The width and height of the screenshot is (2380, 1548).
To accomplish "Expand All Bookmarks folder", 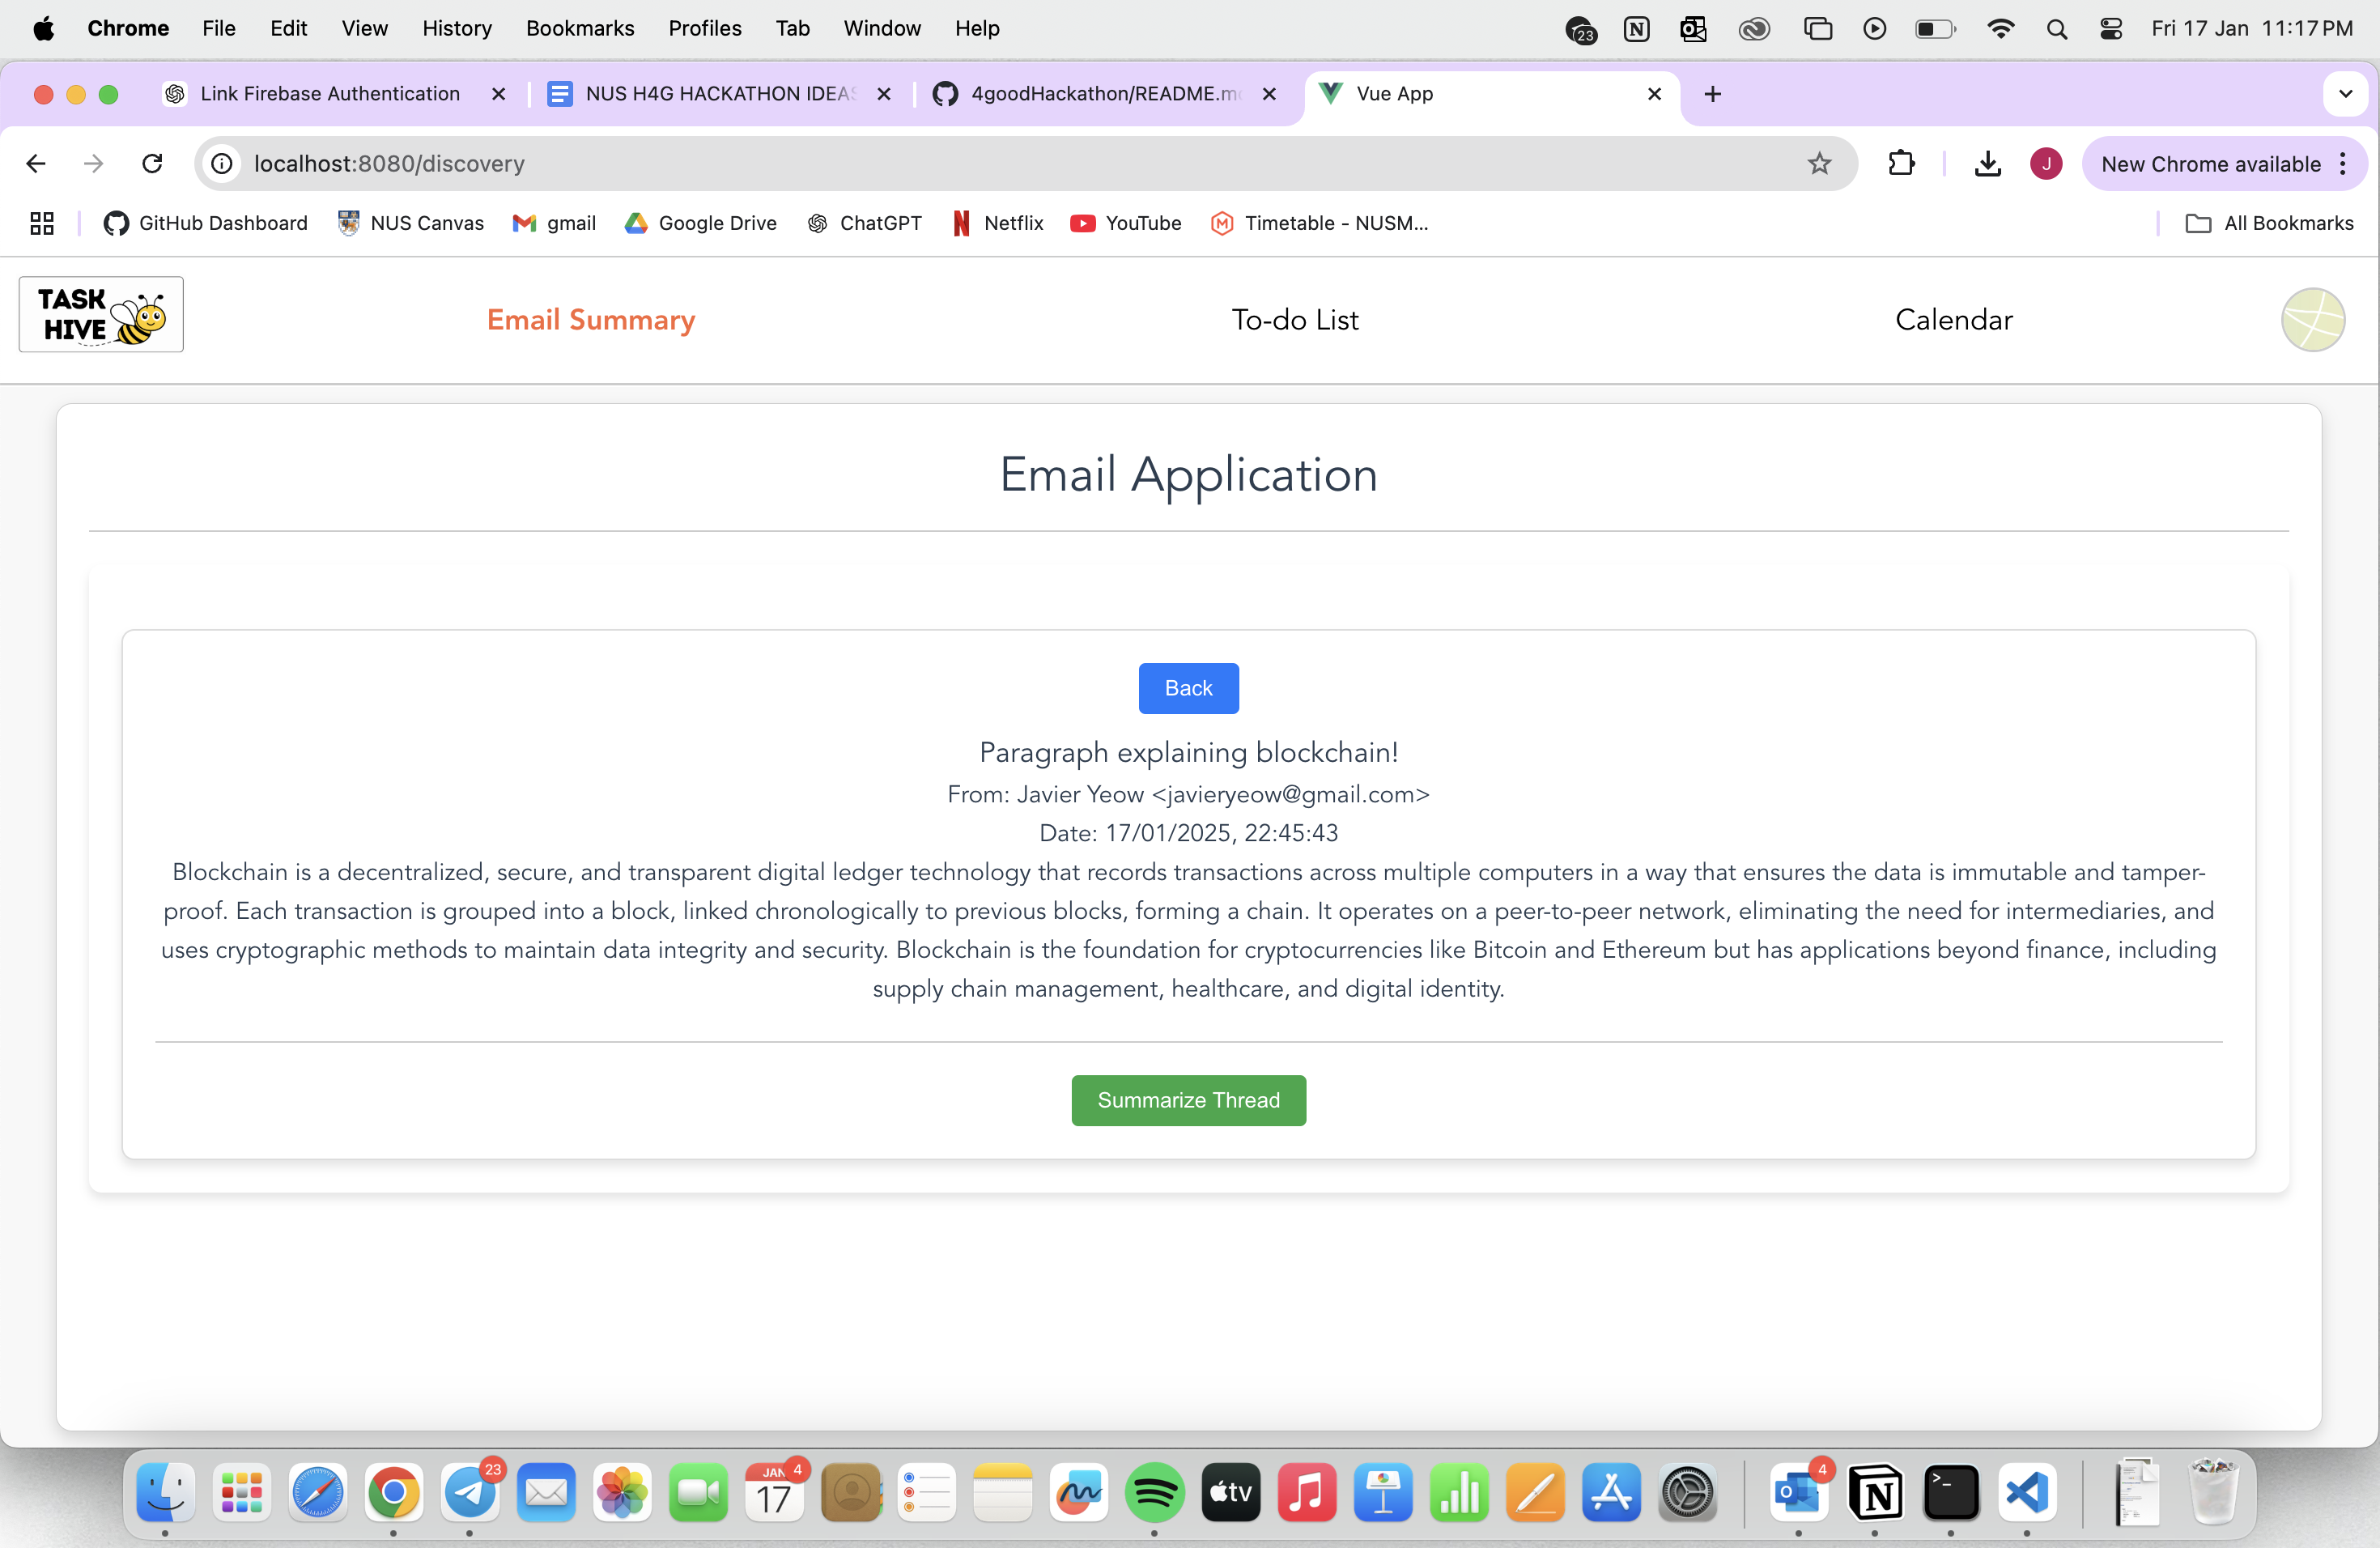I will point(2270,223).
